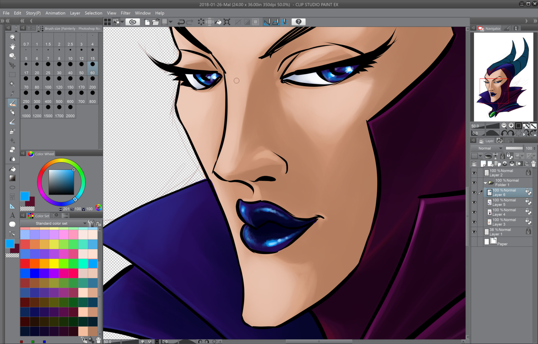Hide Layer 3 using its eye icon
Screen dimensions: 538x344
[474, 222]
